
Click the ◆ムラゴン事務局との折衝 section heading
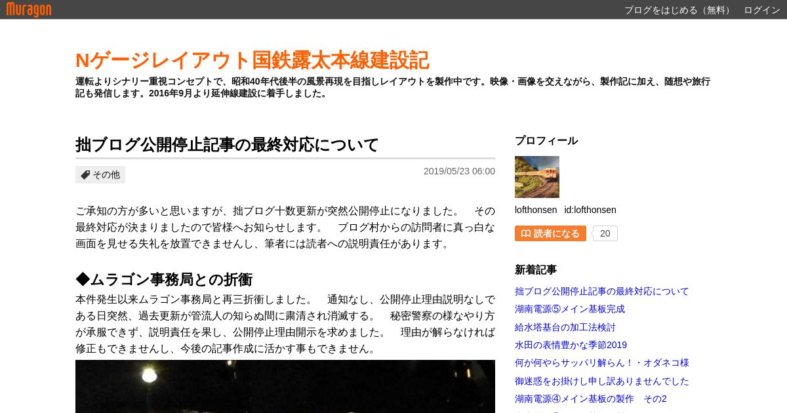point(164,279)
